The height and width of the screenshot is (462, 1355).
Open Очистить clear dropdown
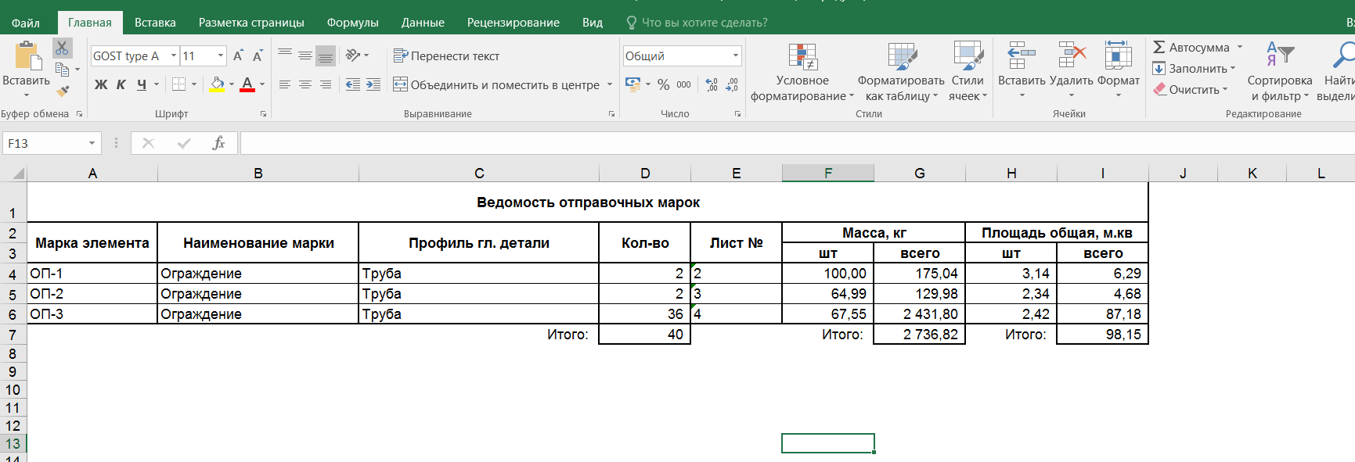point(1191,90)
